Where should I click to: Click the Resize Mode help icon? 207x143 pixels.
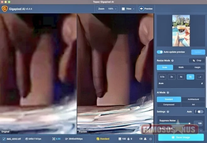pyautogui.click(x=172, y=60)
